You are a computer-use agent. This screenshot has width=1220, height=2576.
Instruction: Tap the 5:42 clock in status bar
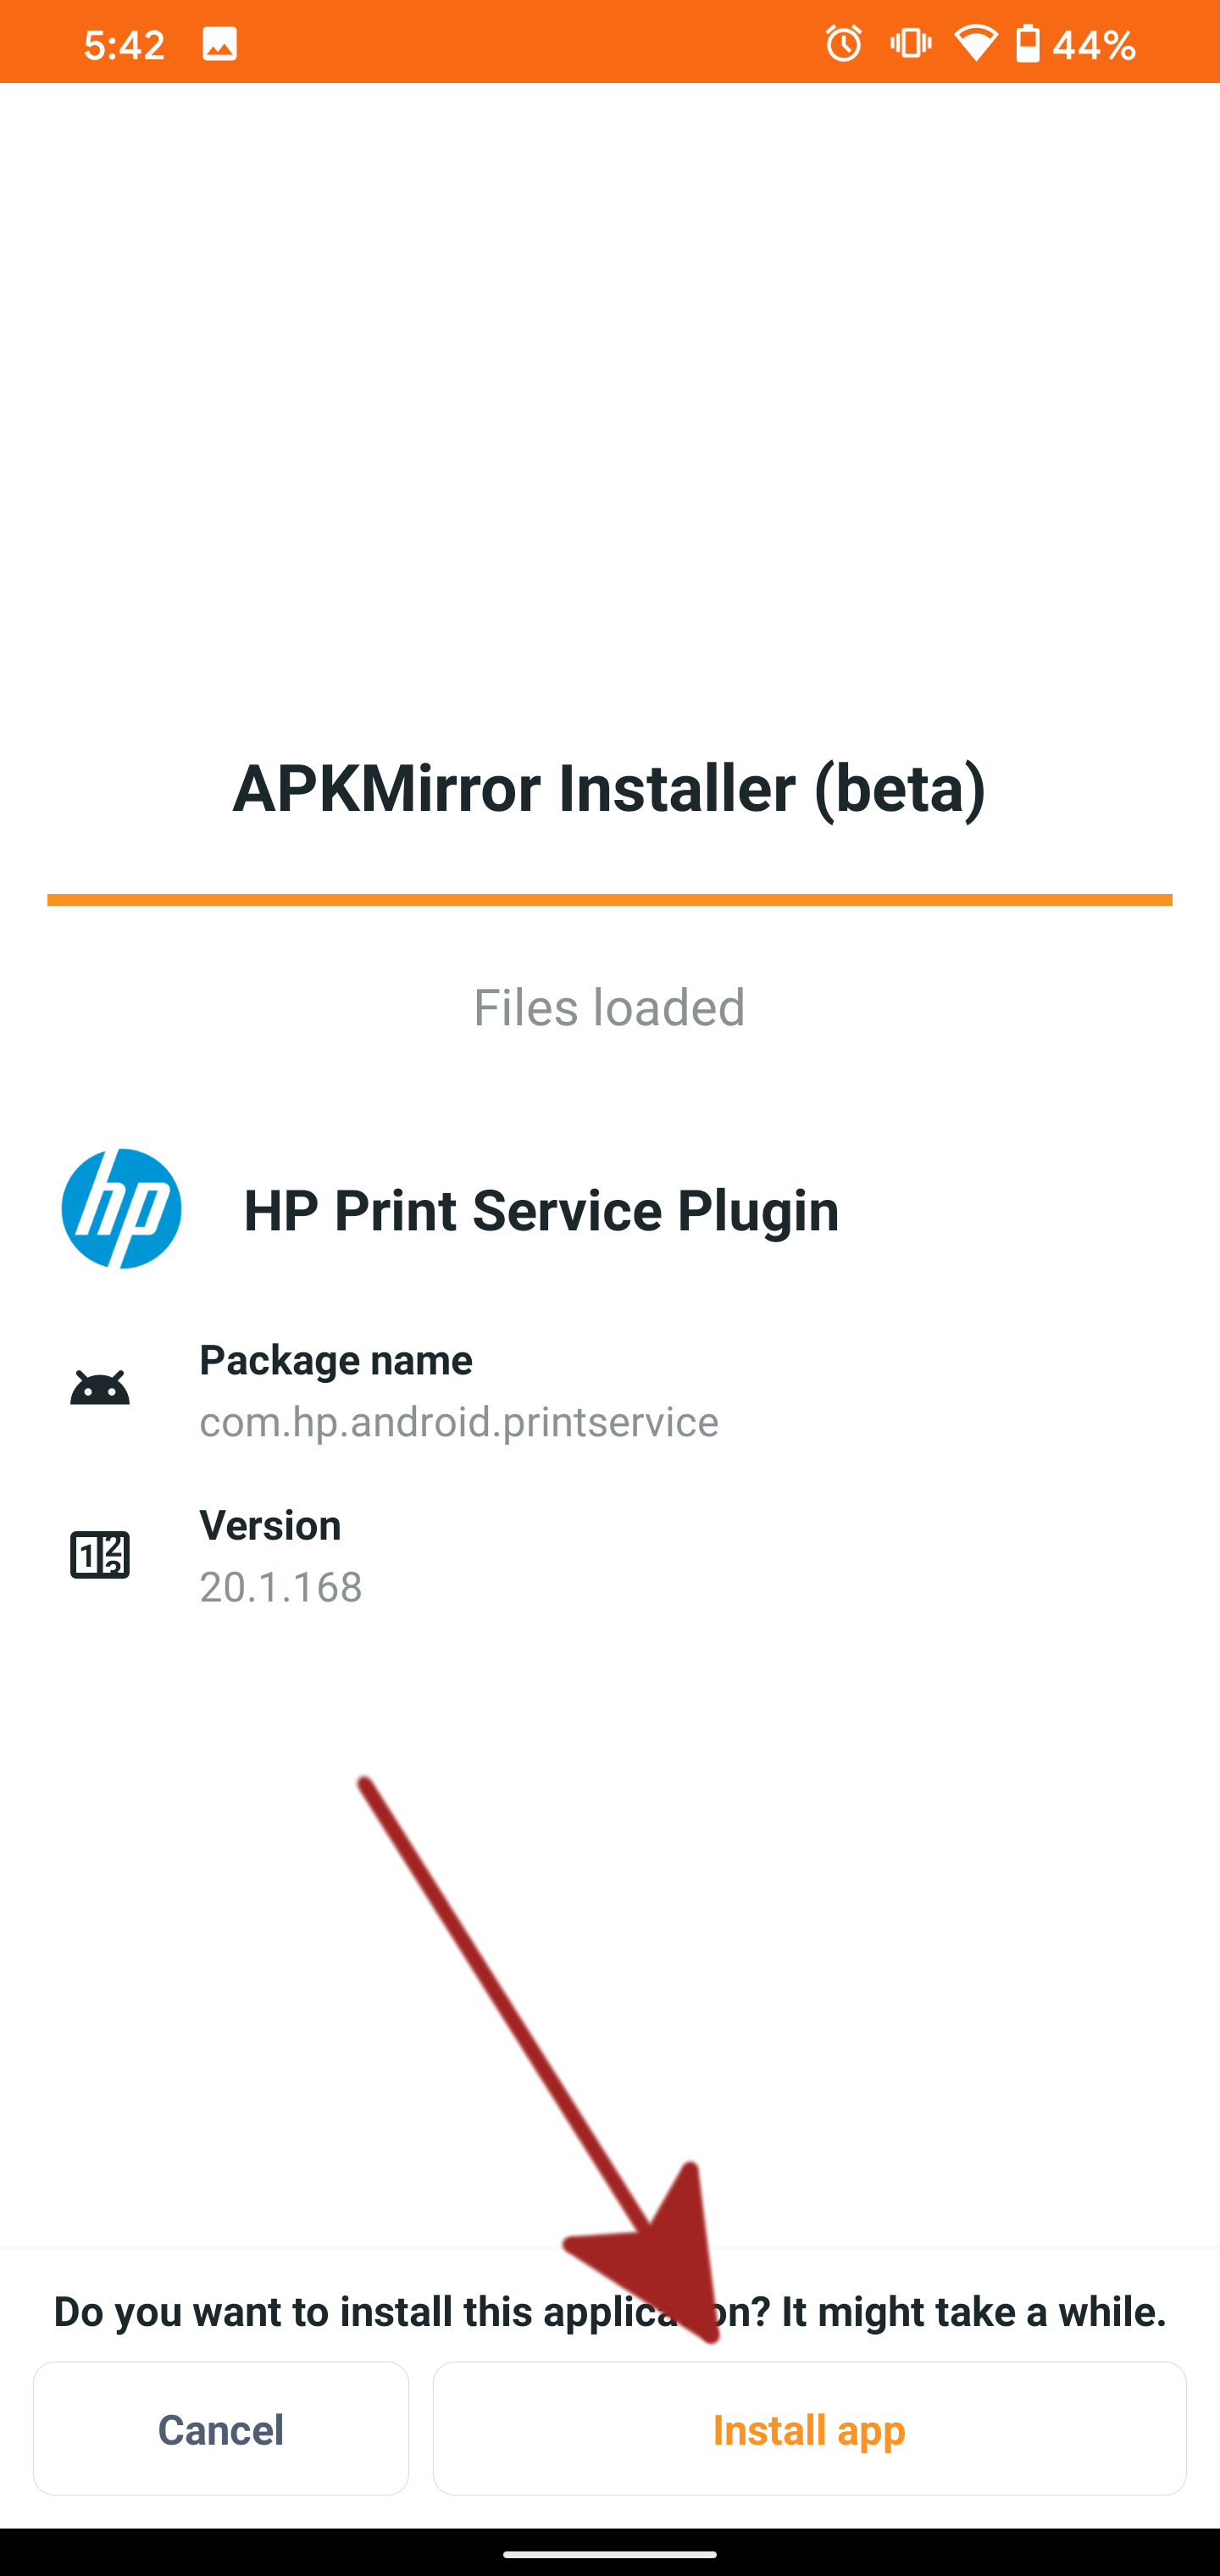pos(124,45)
